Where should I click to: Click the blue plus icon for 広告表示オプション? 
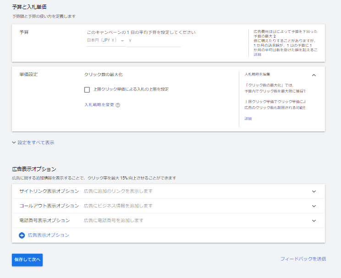click(x=22, y=235)
